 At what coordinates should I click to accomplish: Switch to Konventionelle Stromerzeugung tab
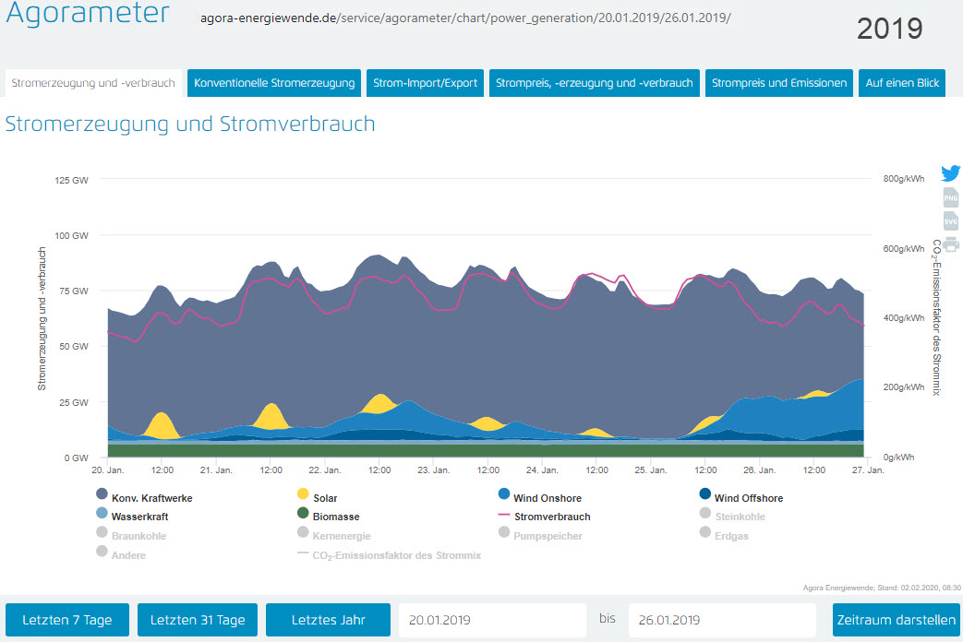pyautogui.click(x=274, y=83)
